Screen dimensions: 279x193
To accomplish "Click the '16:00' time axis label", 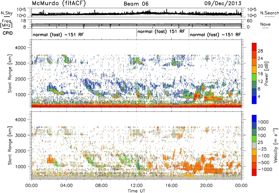I will [171, 186].
